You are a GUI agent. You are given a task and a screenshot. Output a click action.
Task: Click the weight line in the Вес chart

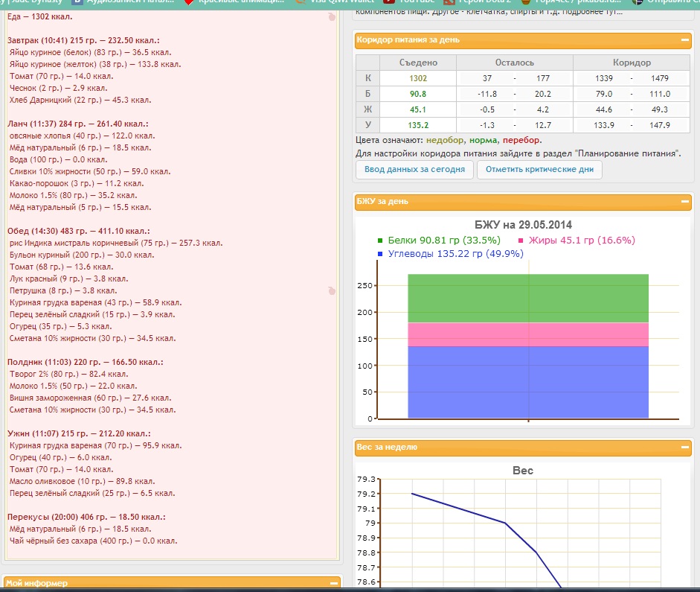coord(458,509)
